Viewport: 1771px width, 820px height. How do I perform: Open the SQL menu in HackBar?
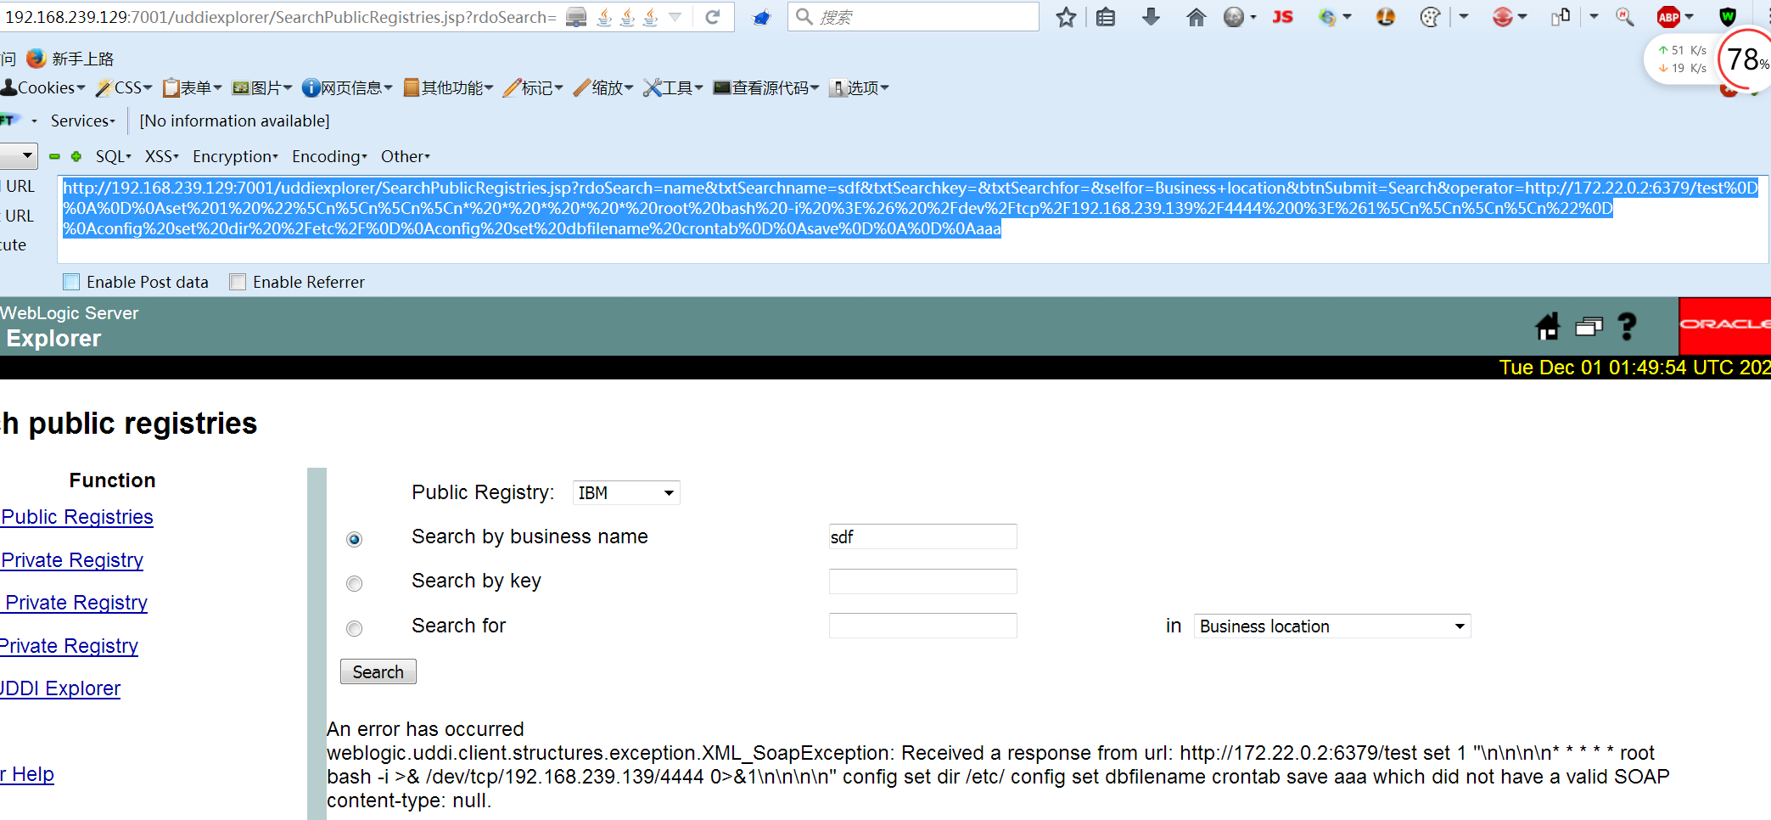pos(113,156)
